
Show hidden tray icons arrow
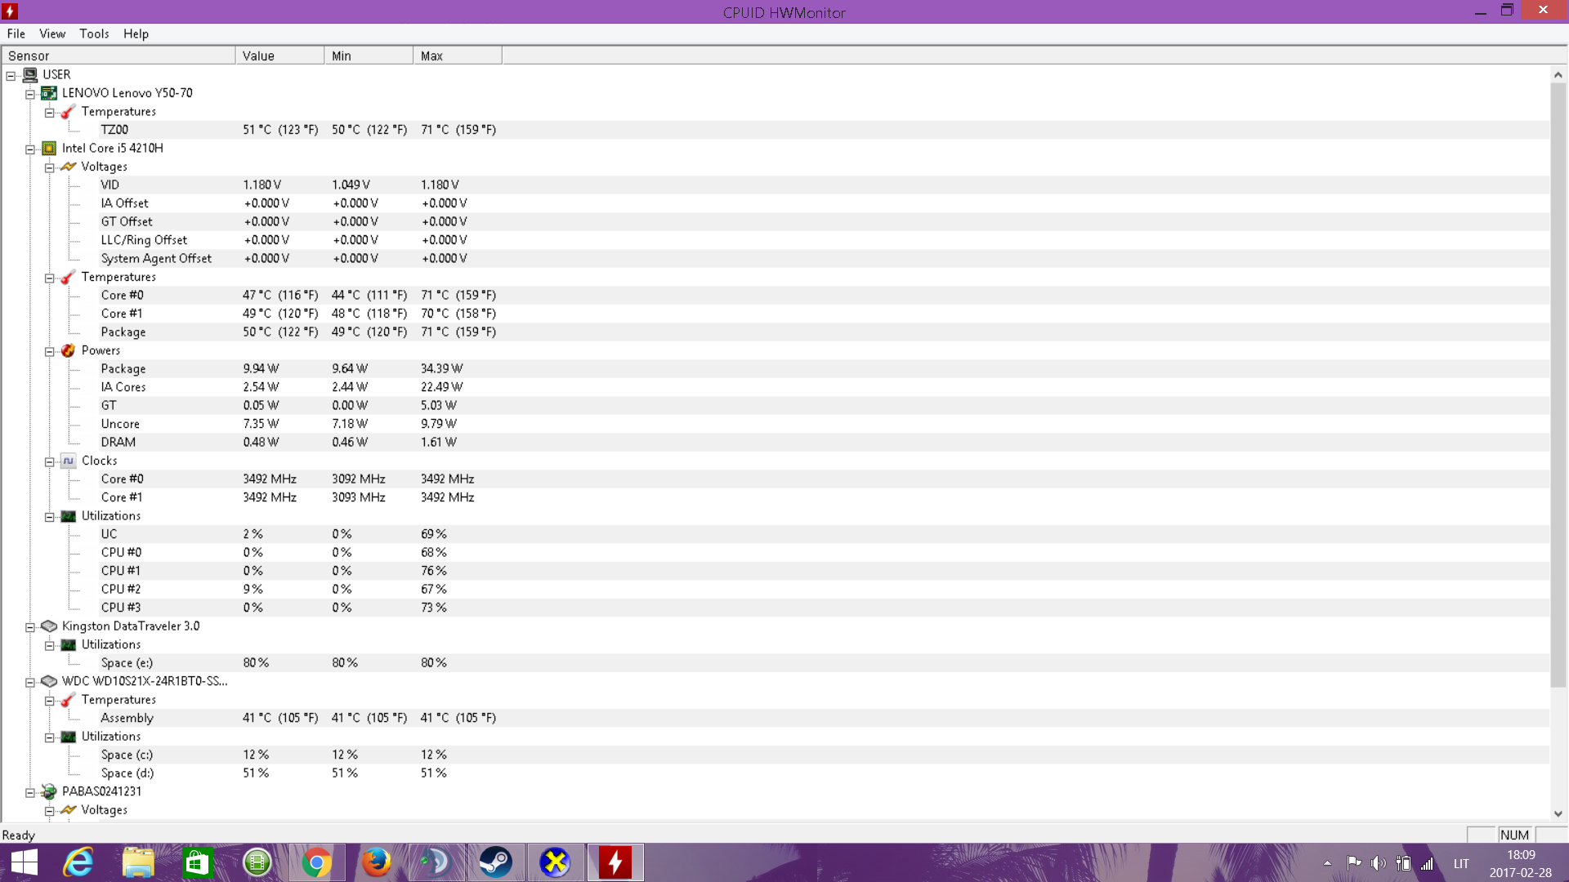pyautogui.click(x=1327, y=863)
